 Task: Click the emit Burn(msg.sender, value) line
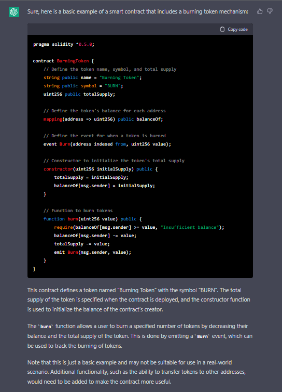(92, 252)
